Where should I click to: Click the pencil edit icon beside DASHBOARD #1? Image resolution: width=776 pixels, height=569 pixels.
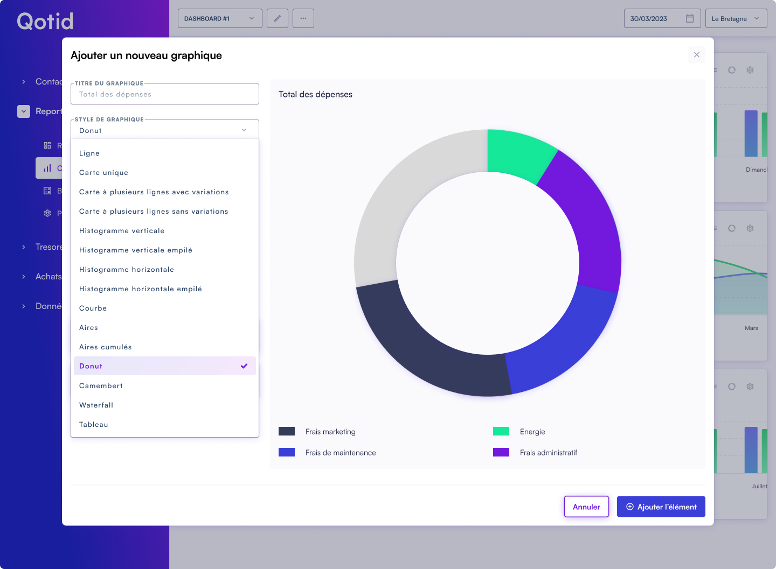[277, 18]
